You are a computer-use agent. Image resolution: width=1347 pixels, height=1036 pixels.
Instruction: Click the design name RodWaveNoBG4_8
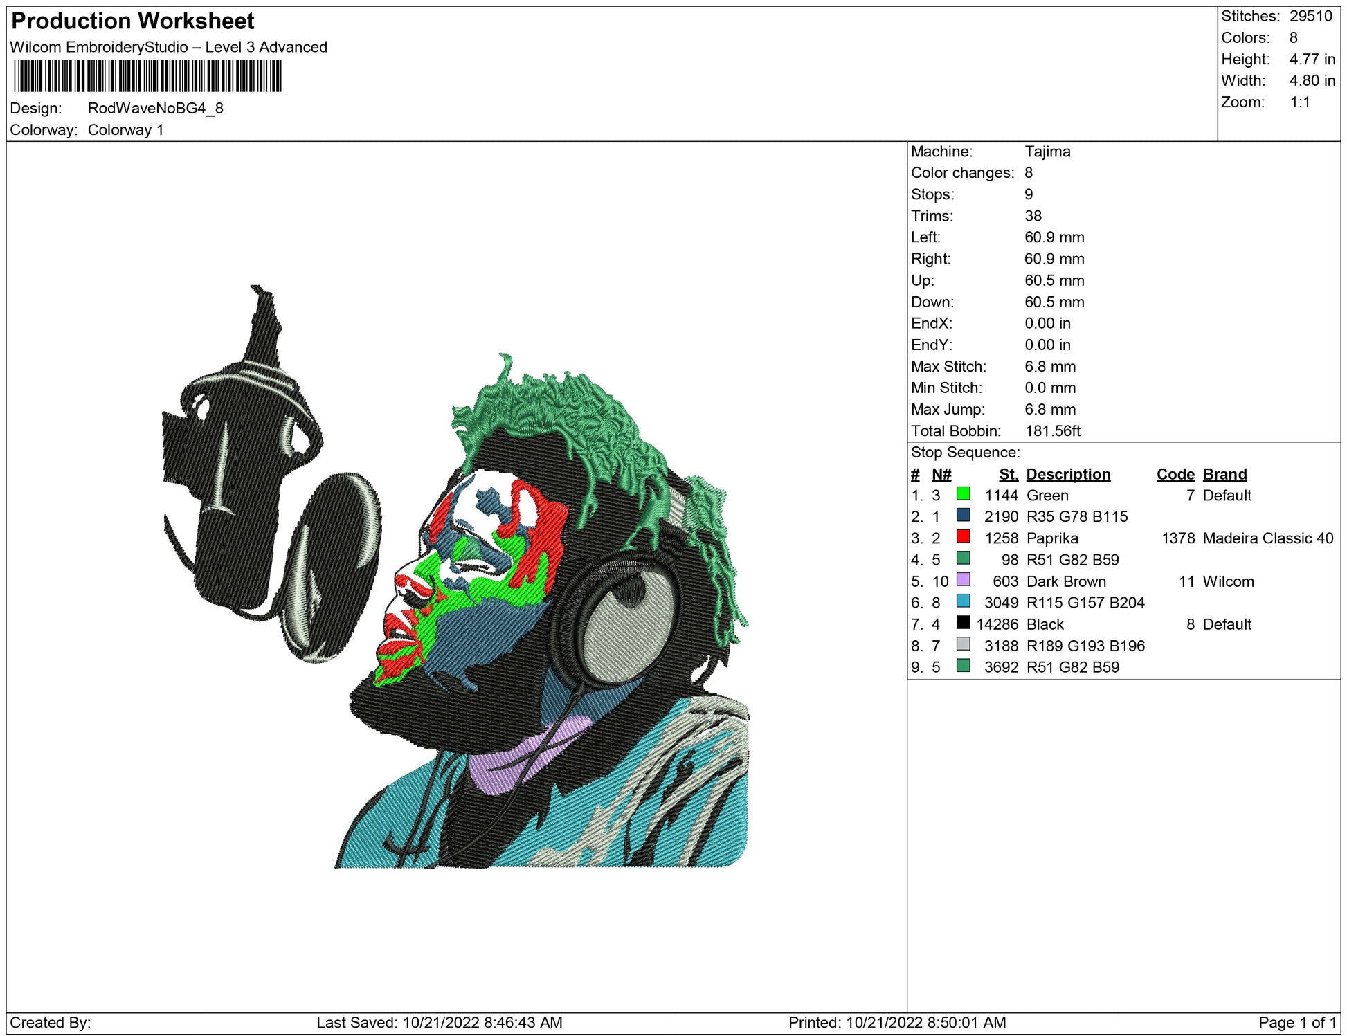[x=155, y=109]
